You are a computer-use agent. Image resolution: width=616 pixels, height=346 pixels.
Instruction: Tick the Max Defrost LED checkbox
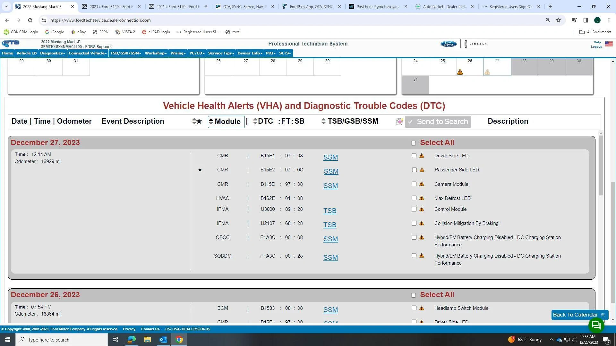tap(414, 198)
